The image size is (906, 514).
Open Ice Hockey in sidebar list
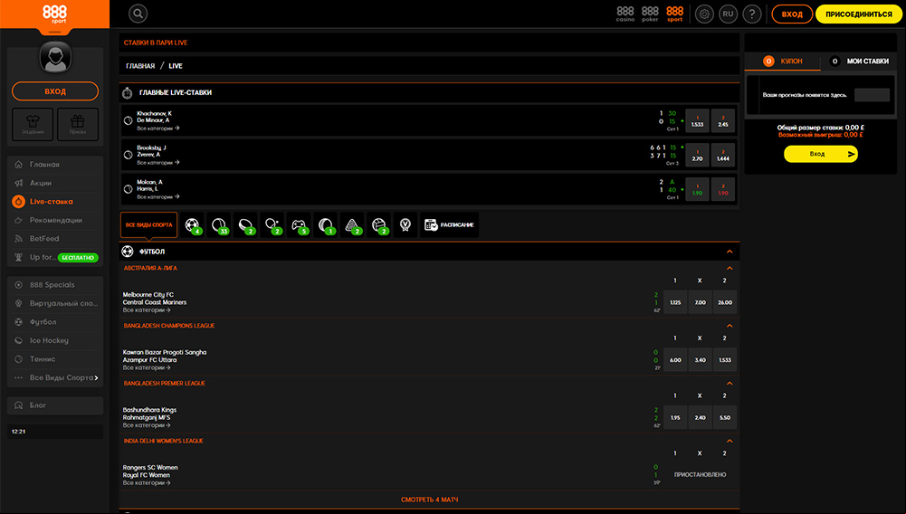tap(55, 340)
